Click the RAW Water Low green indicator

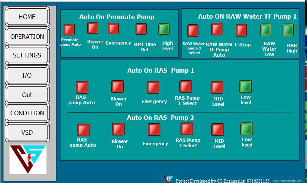265,30
